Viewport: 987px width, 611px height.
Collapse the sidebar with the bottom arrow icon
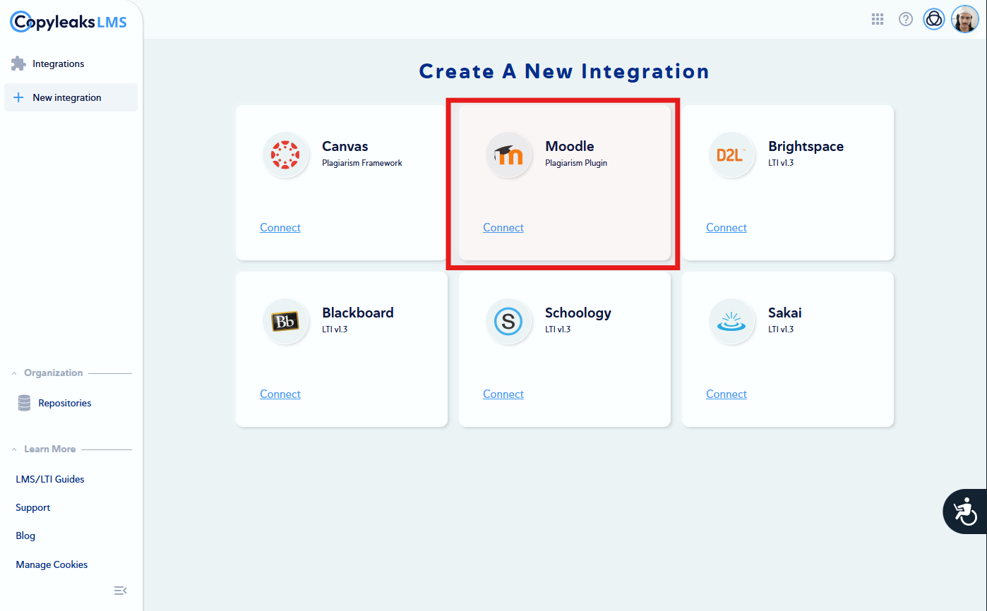(121, 590)
